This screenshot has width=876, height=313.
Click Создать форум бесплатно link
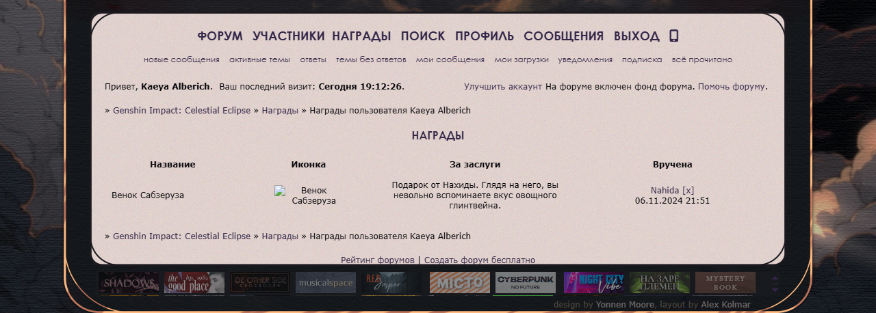(x=480, y=260)
